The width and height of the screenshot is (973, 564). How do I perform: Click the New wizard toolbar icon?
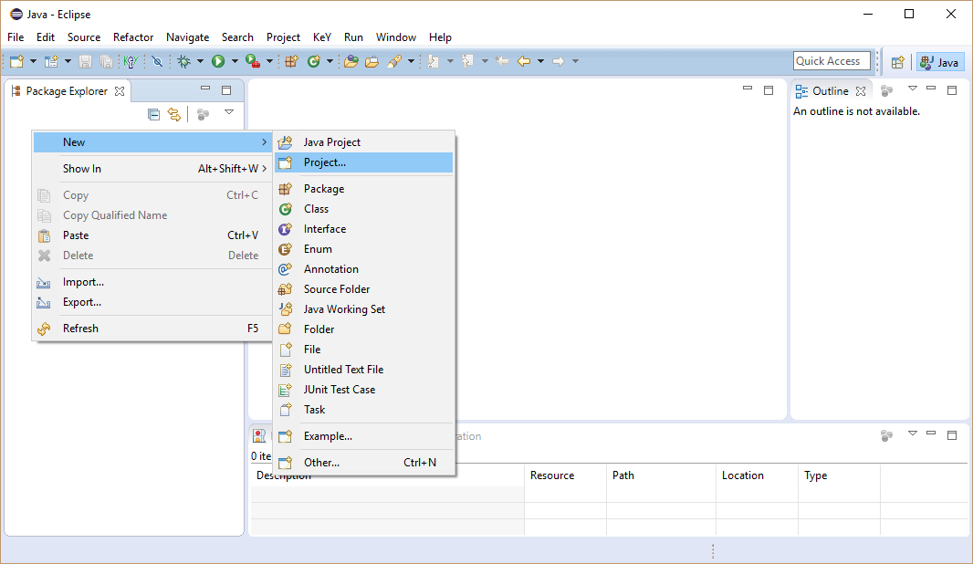[x=16, y=61]
